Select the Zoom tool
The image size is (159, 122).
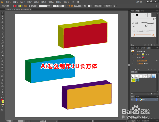click(x=3, y=95)
